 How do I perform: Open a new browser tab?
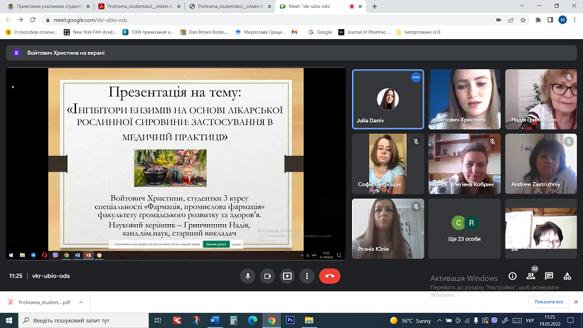(x=375, y=6)
